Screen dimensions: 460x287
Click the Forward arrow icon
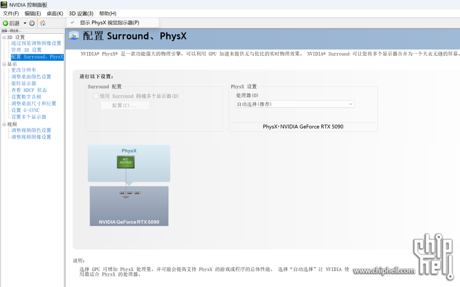(x=32, y=23)
